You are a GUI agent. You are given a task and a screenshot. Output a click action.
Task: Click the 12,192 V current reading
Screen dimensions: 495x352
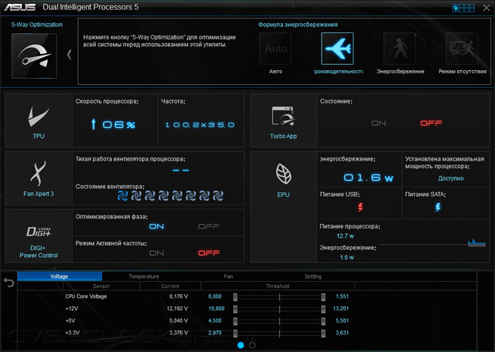177,309
